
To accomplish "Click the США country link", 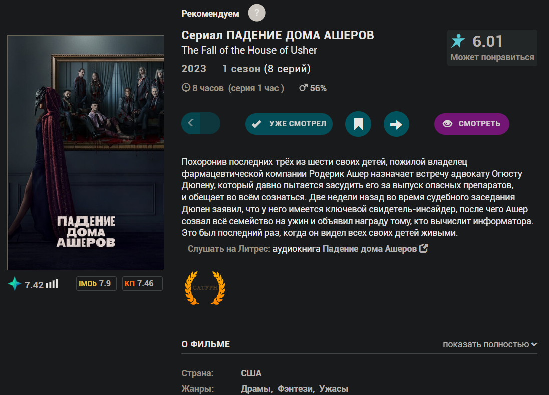I will click(x=251, y=373).
